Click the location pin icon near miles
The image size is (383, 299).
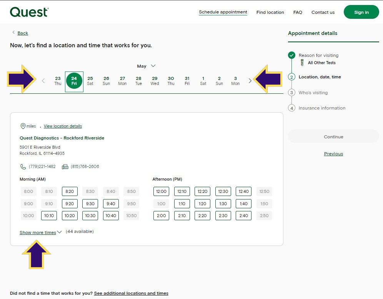[x=23, y=126]
